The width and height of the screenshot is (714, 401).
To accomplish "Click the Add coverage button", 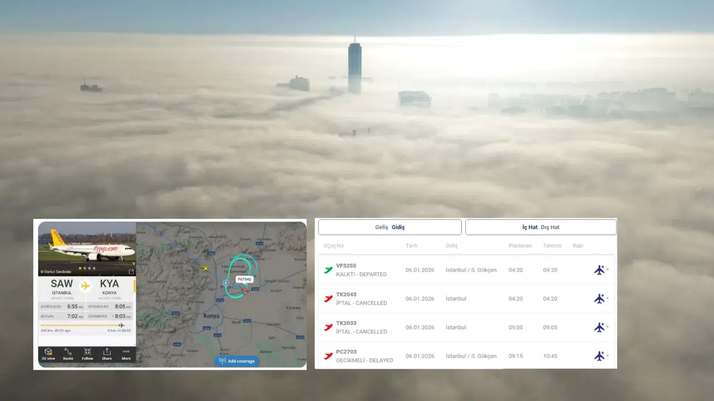I will tap(237, 361).
